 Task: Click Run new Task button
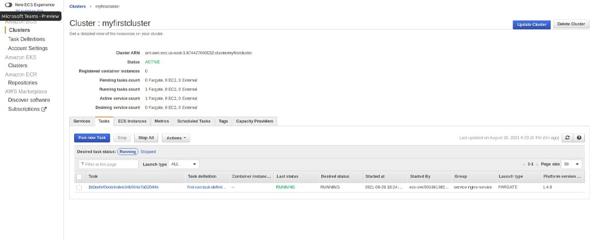click(92, 138)
